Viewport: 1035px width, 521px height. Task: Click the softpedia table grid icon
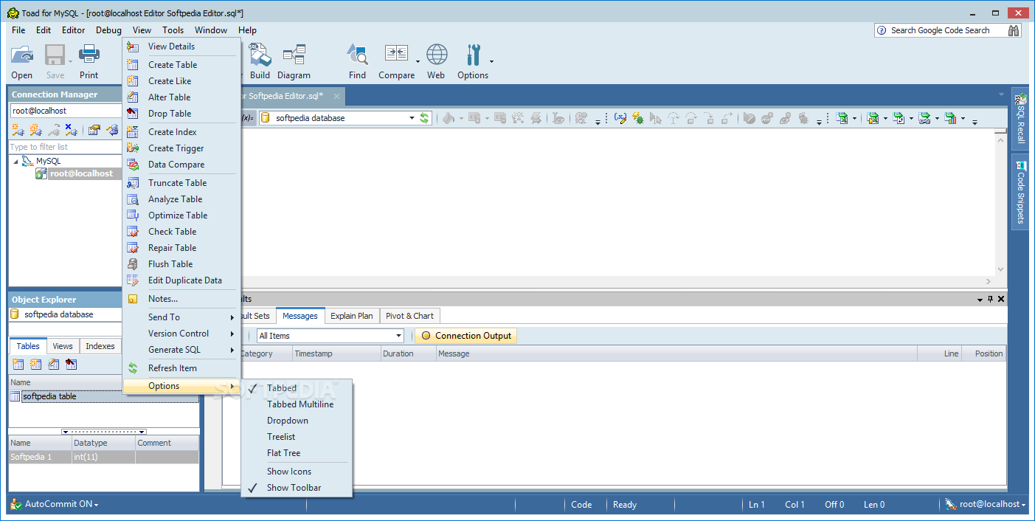pos(15,396)
